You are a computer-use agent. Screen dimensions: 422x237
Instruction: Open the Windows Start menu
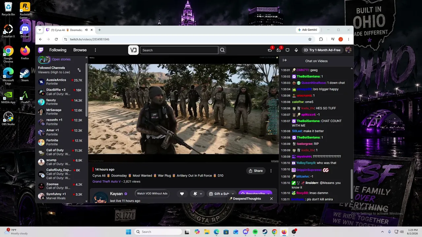[129, 232]
